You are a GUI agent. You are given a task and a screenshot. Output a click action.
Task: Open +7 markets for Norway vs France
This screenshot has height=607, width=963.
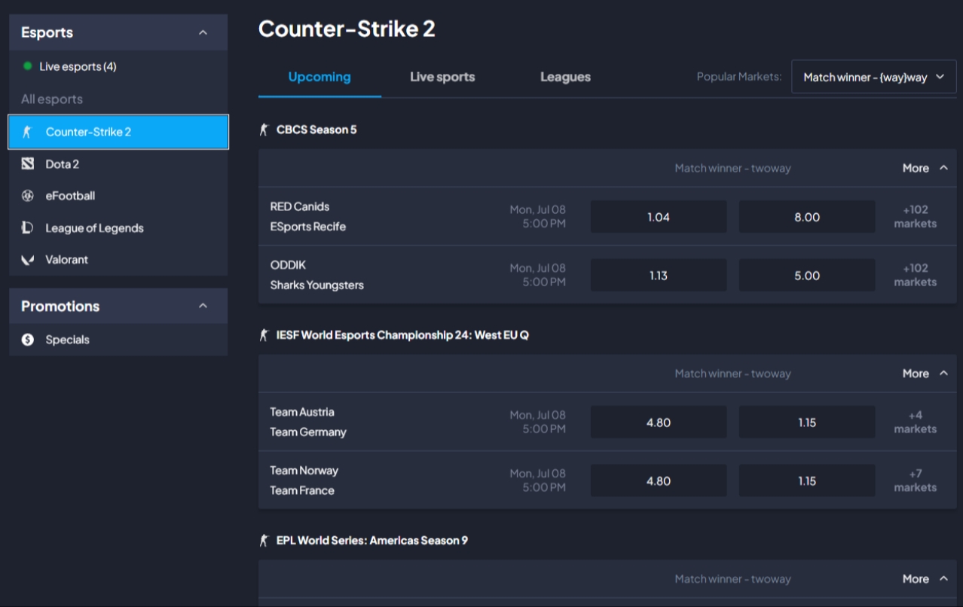click(916, 480)
